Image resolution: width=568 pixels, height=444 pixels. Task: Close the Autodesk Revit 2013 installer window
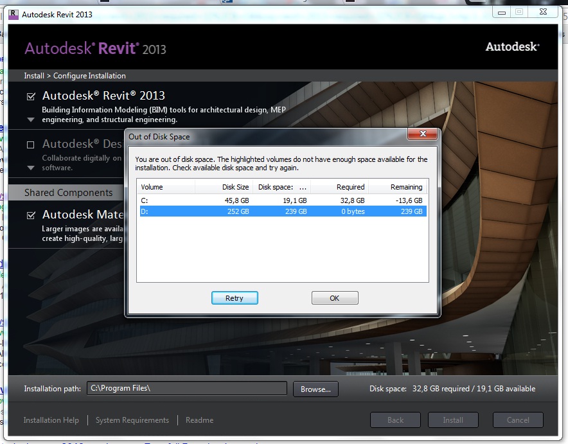(543, 12)
